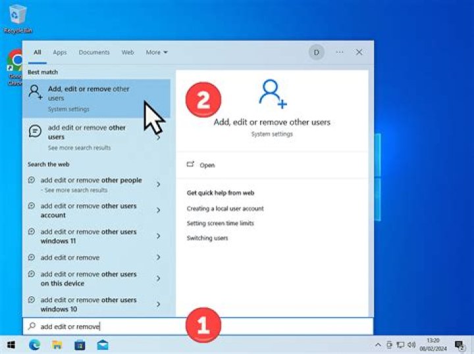Show hidden system tray icons
The image size is (474, 354).
[x=378, y=345]
